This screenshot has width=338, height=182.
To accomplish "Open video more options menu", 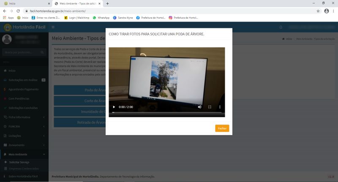I will 220,107.
